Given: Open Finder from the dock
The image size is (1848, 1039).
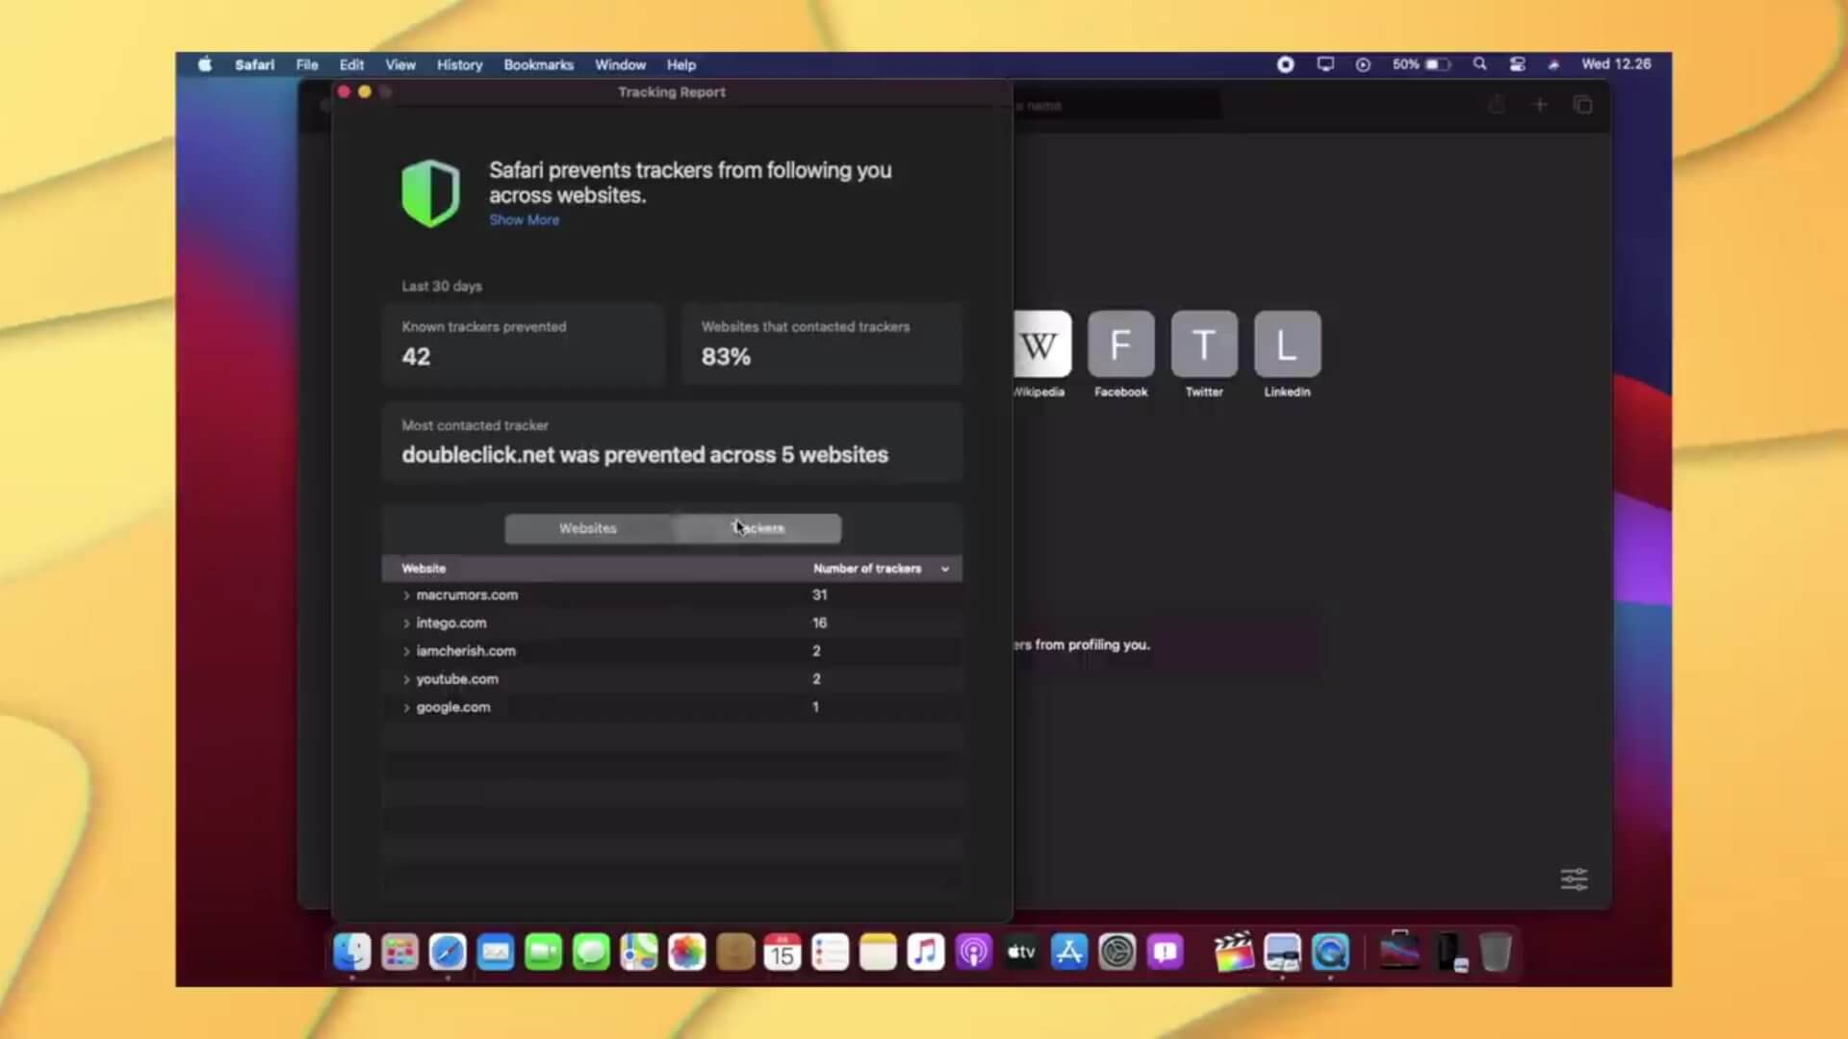Looking at the screenshot, I should [352, 952].
